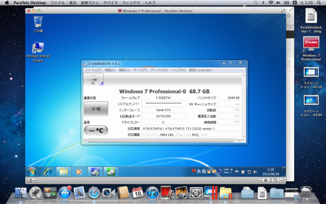This screenshot has width=326, height=204.
Task: Open Parallels Shared Folders desktop icon
Action: (x=38, y=52)
